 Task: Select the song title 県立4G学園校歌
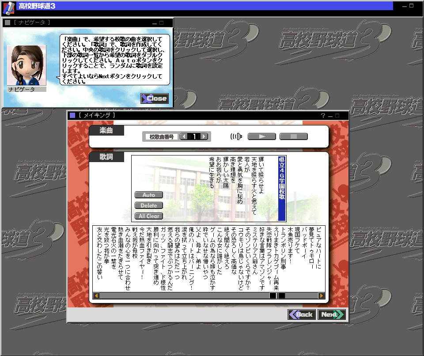point(281,188)
